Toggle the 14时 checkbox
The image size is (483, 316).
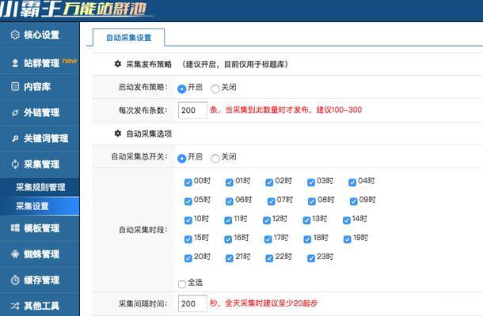click(347, 220)
